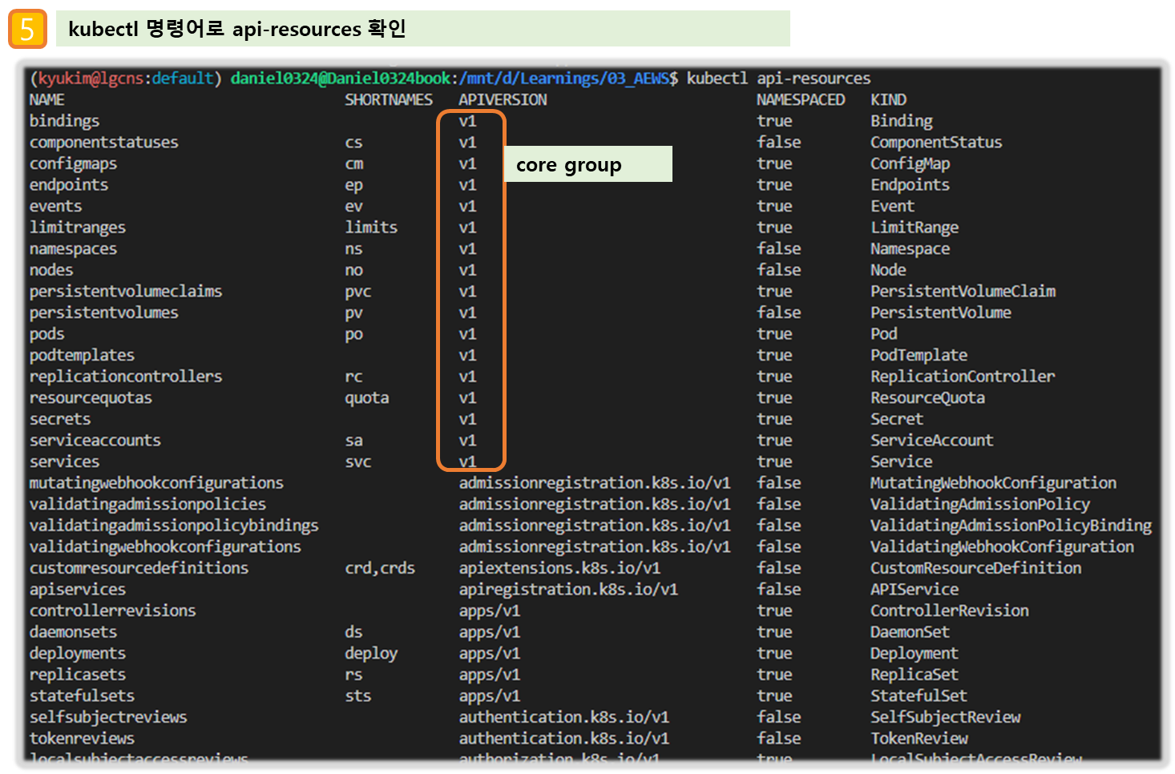Click the 'secrets' resource name

[60, 419]
